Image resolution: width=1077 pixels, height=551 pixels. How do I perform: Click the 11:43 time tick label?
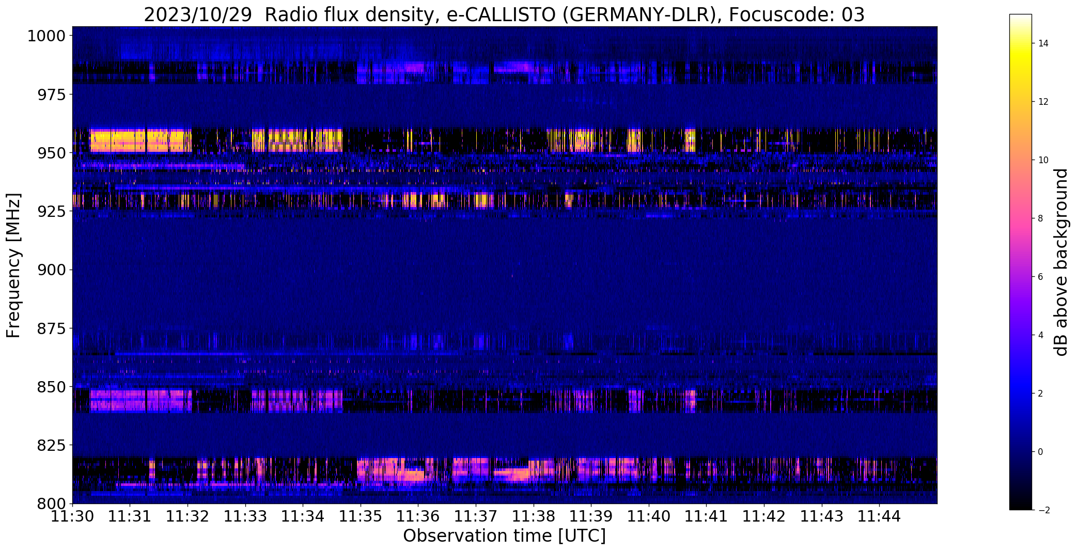[x=822, y=516]
